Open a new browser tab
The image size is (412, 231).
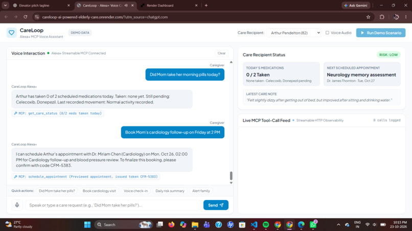pos(207,5)
